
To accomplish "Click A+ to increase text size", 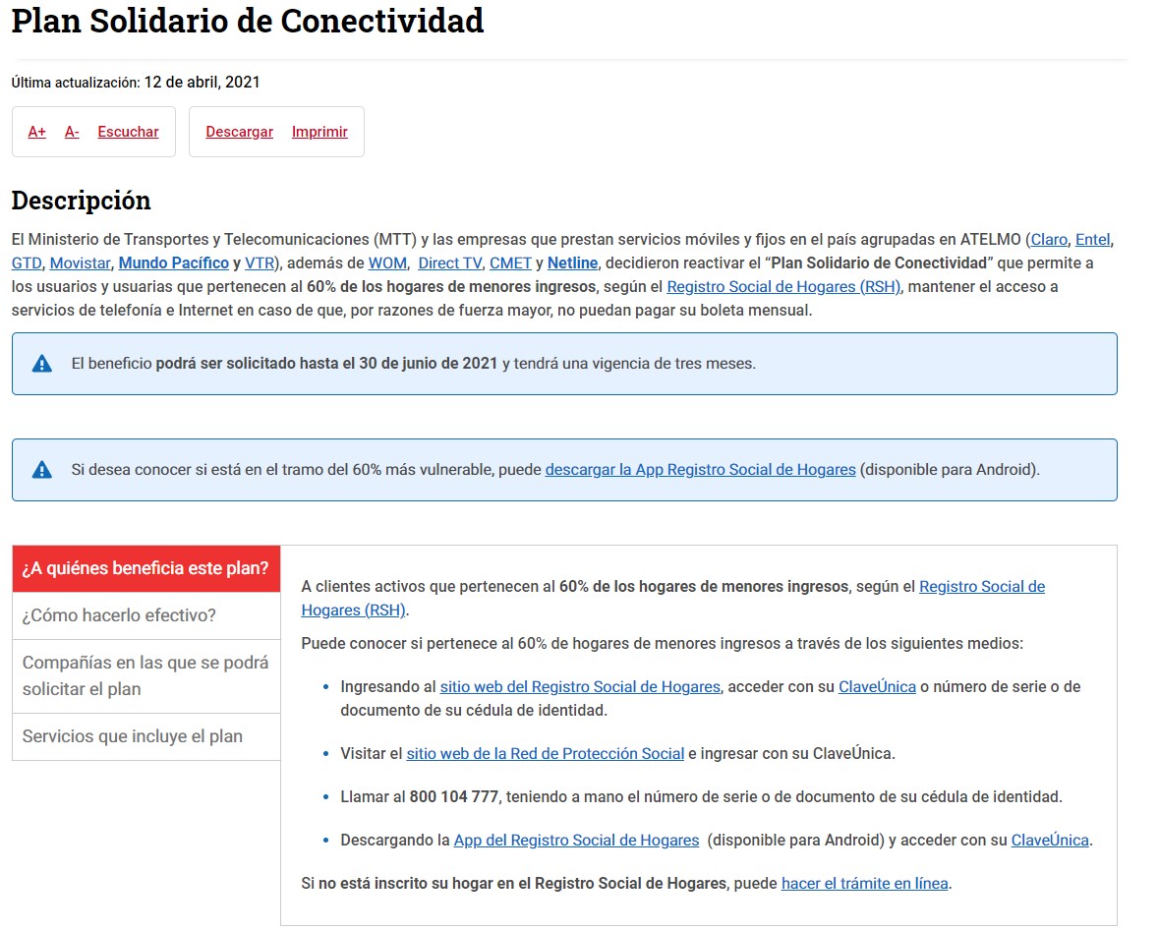I will [x=35, y=131].
